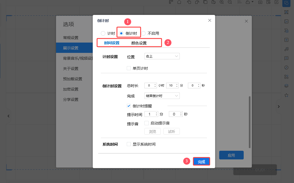Click the zoom in magnifier icon
The width and height of the screenshot is (294, 183).
coord(222,2)
